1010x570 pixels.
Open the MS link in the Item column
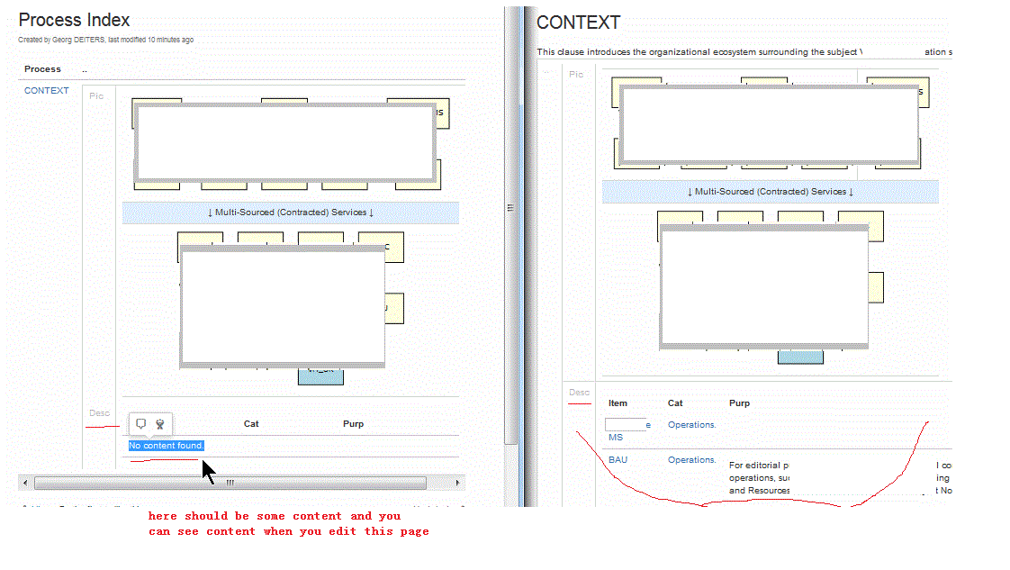pyautogui.click(x=616, y=438)
